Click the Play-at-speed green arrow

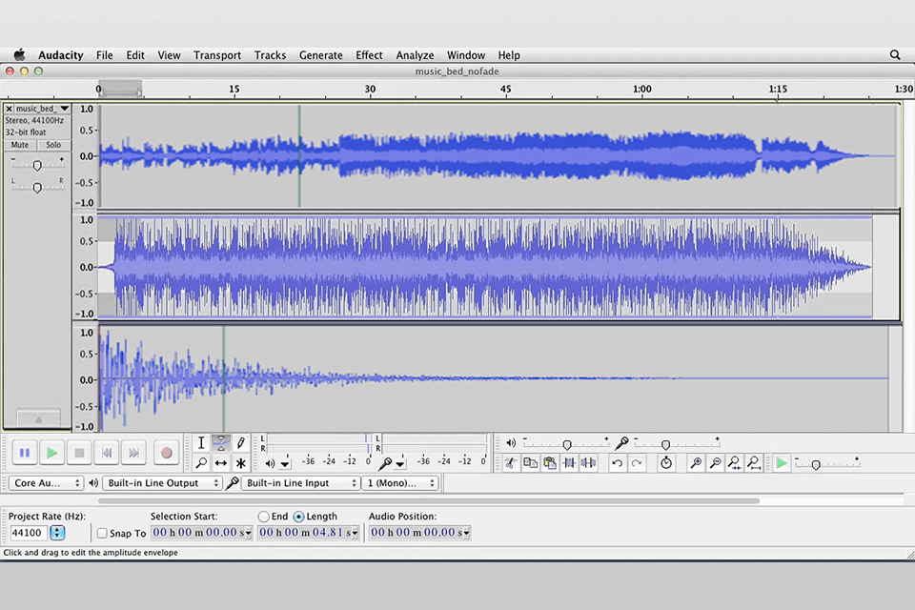781,463
